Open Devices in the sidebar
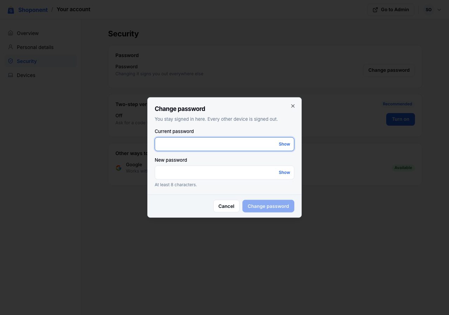 pyautogui.click(x=40, y=75)
